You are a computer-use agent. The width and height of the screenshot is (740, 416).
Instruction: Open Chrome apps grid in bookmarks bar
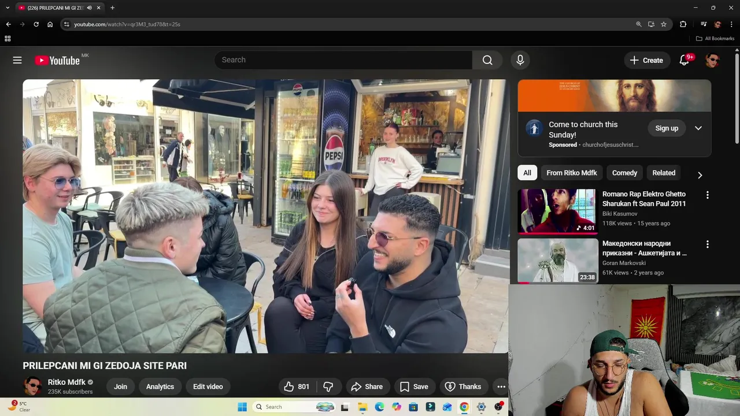(8, 39)
